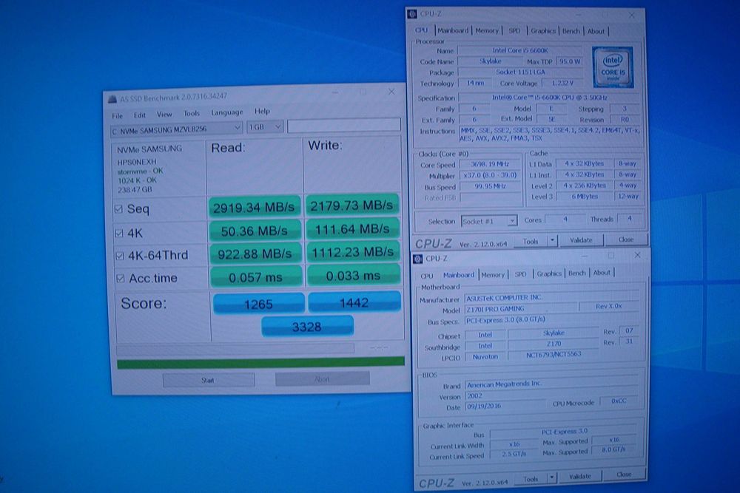Click the Start benchmark button

pos(209,380)
